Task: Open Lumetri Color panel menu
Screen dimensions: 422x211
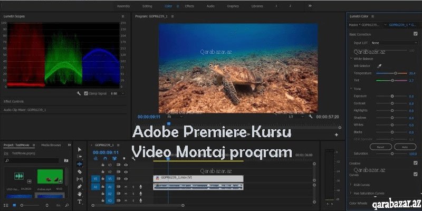Action: (x=373, y=16)
